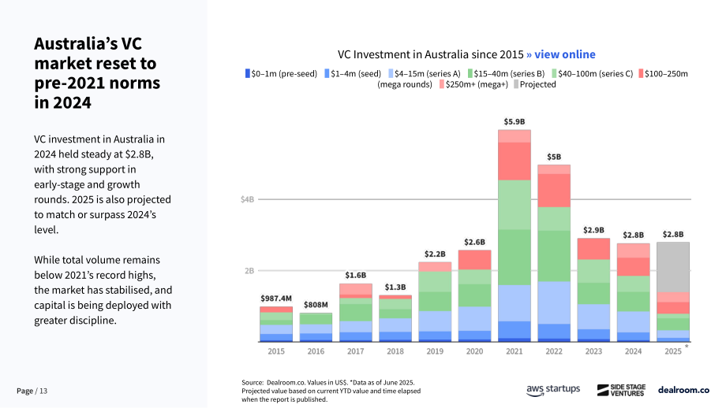Screen dimensions: 726x408
Task: Click the dealroom.co logo
Action: (683, 390)
